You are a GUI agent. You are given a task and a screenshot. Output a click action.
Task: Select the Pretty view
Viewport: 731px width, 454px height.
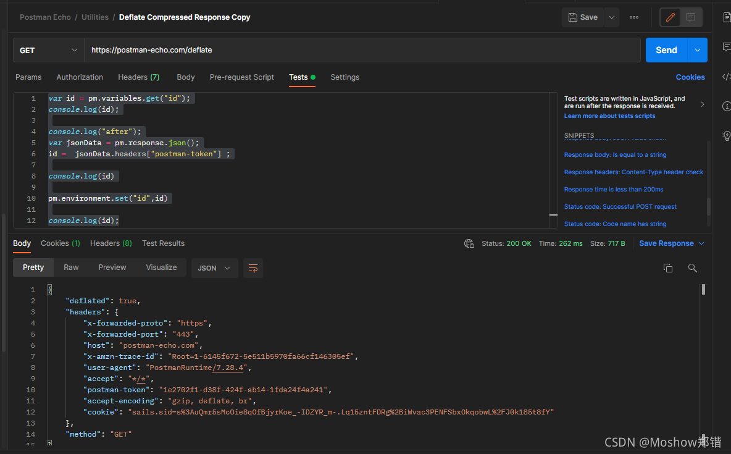click(x=33, y=267)
